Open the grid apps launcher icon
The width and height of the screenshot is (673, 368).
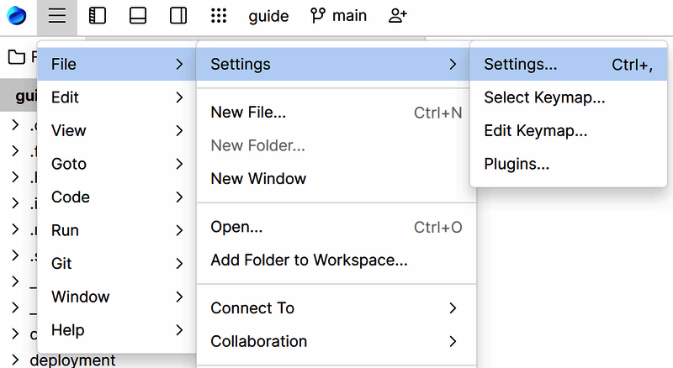point(219,16)
